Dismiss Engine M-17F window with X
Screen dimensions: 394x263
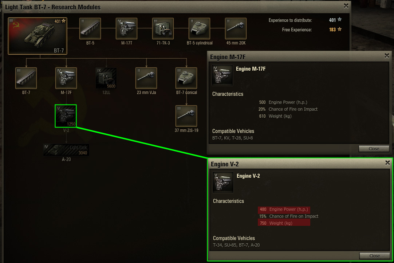387,56
